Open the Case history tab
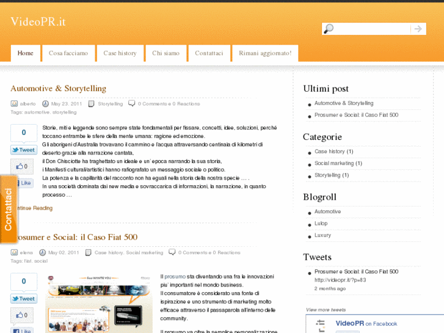The width and height of the screenshot is (444, 333). pos(120,53)
